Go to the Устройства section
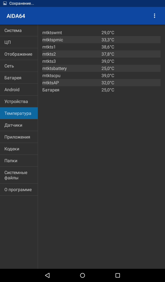Image resolution: width=165 pixels, height=282 pixels. (x=19, y=101)
